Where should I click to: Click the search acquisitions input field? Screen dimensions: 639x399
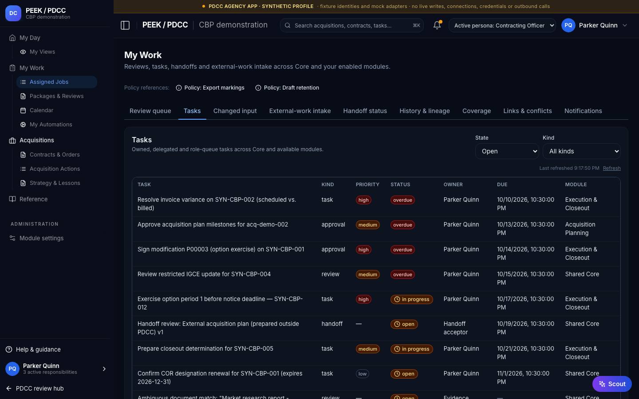[x=352, y=25]
